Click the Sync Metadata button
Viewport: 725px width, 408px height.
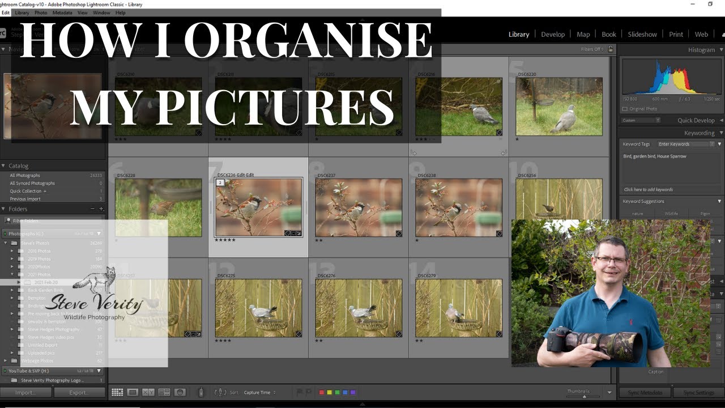[645, 392]
